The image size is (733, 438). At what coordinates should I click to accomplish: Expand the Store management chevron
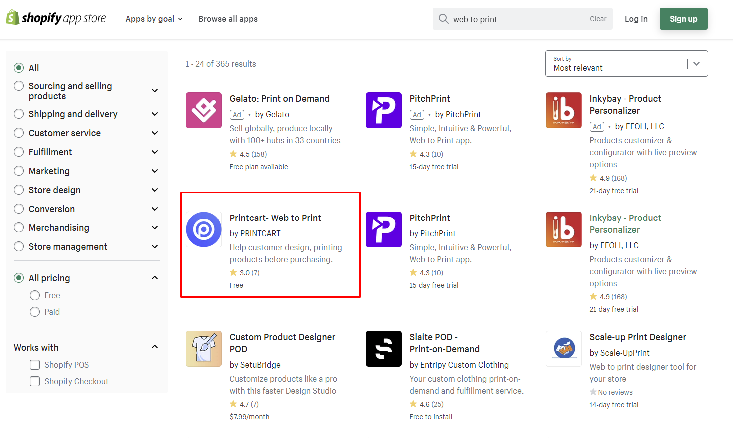155,246
